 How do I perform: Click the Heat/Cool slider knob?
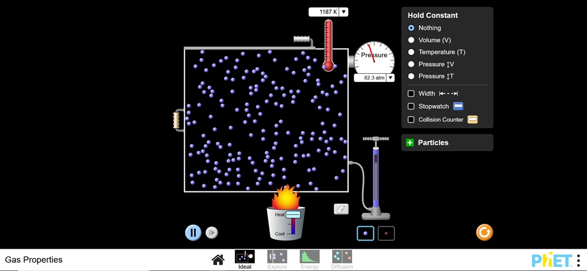[293, 215]
